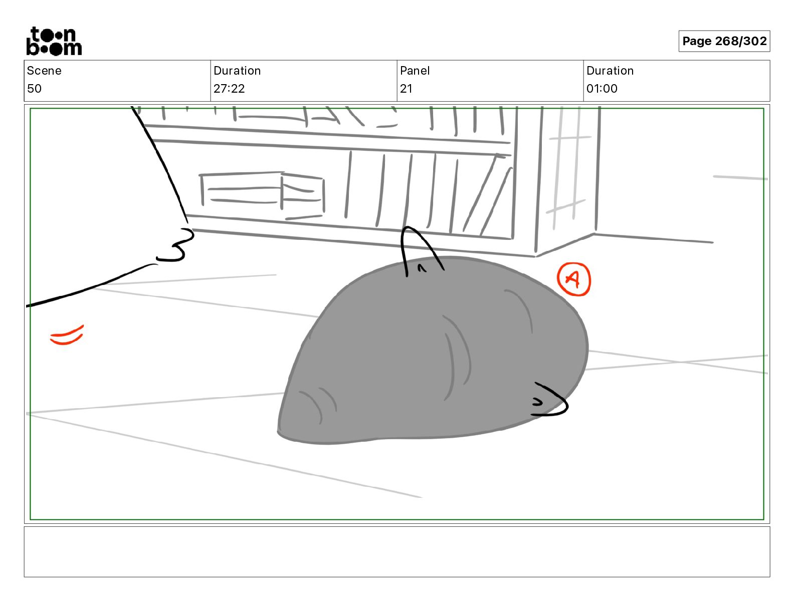Click the red circled A annotation

coord(574,279)
